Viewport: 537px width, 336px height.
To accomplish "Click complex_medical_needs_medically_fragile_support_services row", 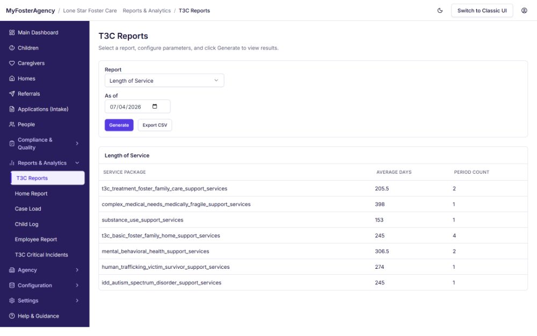I will tap(313, 204).
